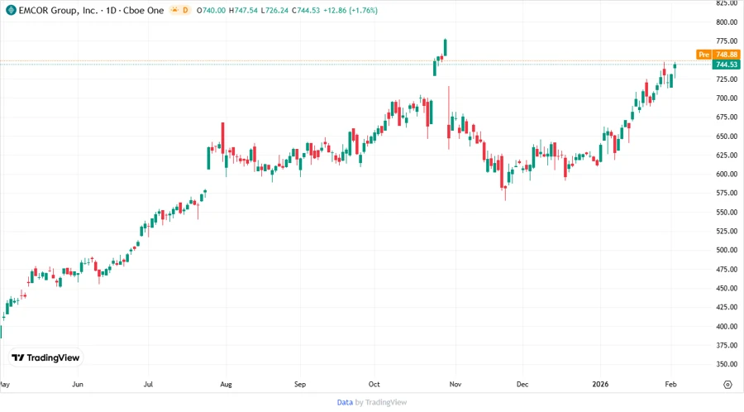The image size is (744, 412).
Task: Select the tall green candle at the October peak
Action: [445, 47]
